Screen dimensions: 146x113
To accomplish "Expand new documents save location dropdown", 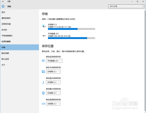I will click(x=53, y=71).
